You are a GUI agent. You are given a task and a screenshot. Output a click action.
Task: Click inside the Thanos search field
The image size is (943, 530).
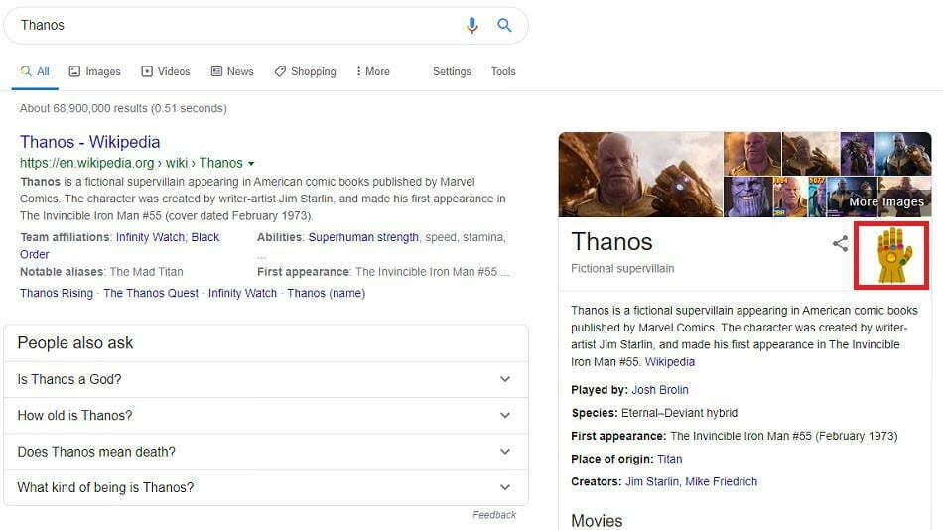228,25
